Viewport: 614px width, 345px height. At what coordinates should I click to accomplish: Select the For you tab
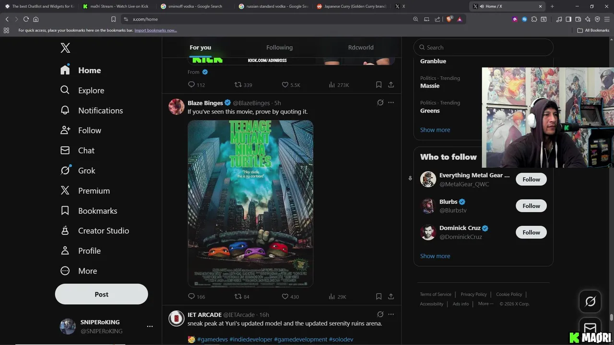[201, 47]
